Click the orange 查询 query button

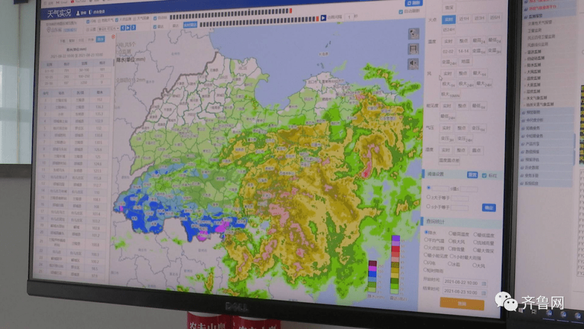click(462, 304)
